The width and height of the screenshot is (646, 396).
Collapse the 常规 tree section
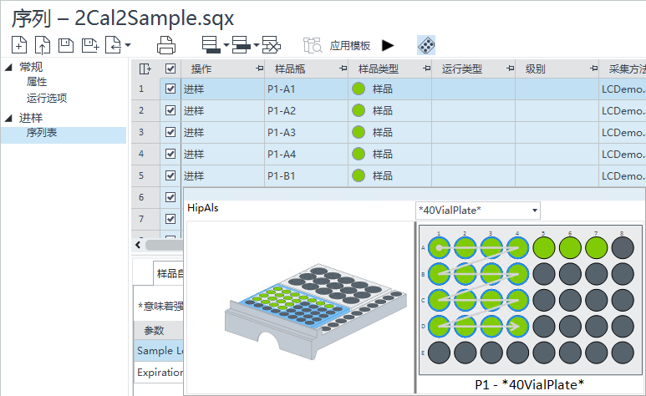(8, 68)
